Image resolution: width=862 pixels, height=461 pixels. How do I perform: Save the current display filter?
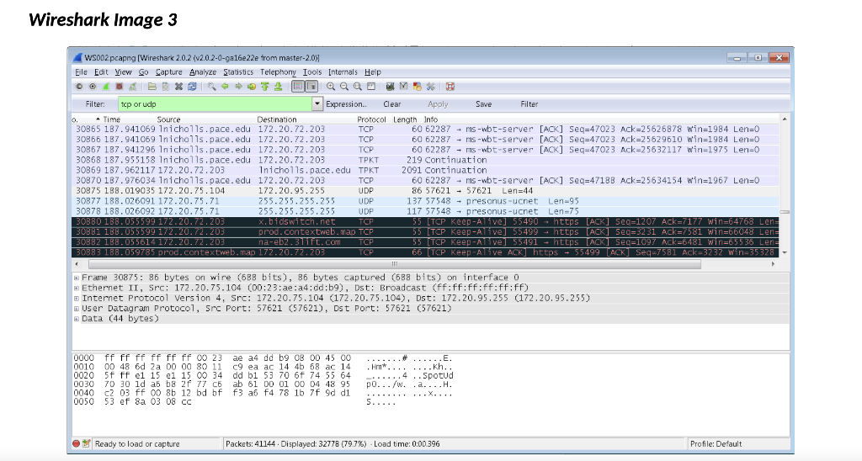coord(484,103)
